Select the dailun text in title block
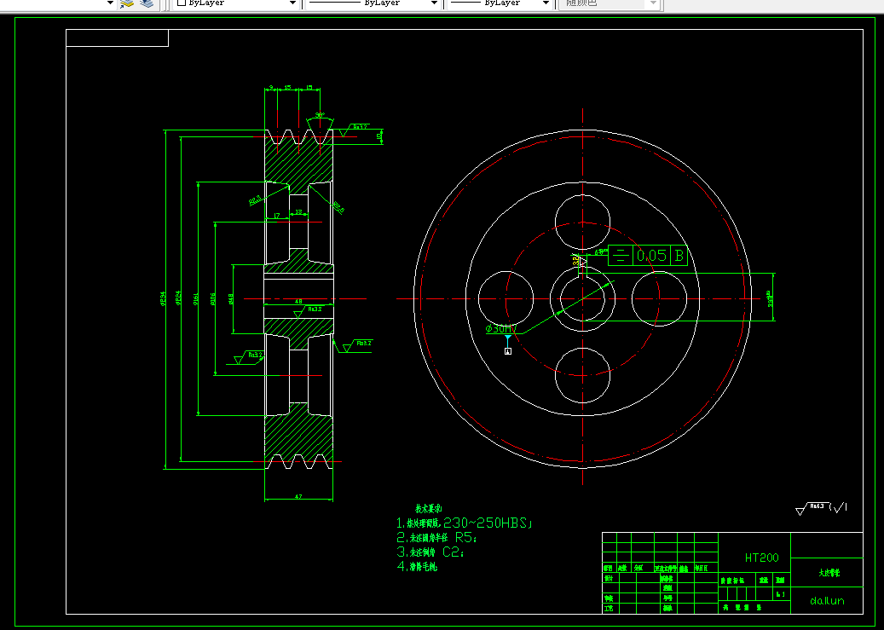Screen dimensions: 884x630 827,601
